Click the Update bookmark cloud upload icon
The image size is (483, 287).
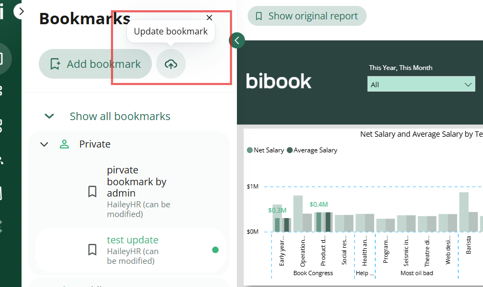tap(171, 64)
